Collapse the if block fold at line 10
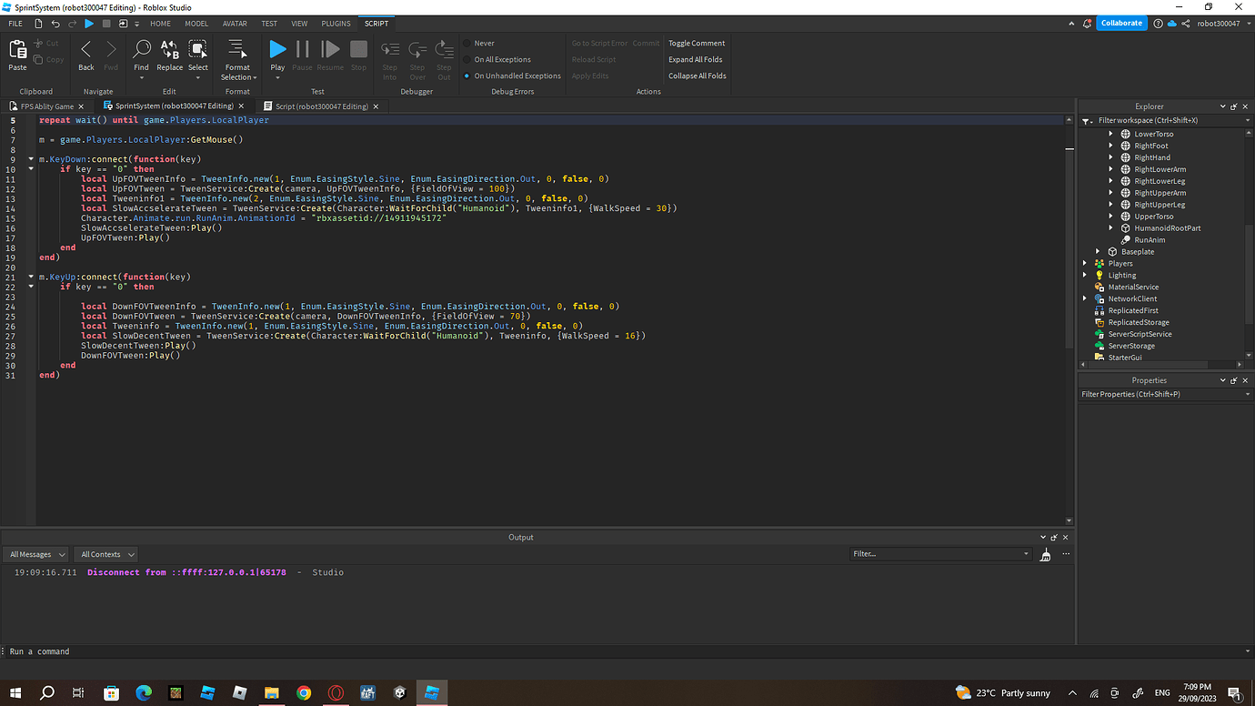Screen dimensions: 1255x706 [x=31, y=169]
